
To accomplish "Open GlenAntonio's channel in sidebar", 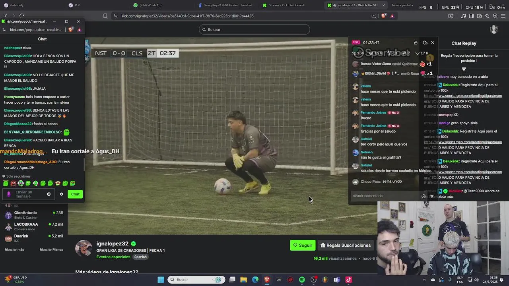I will [34, 215].
